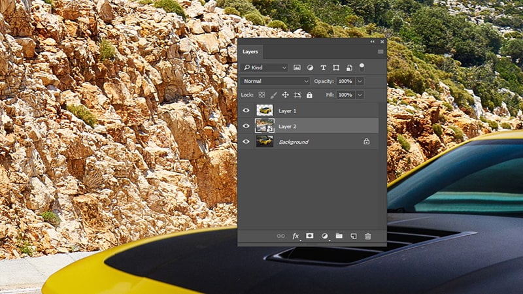The image size is (523, 294).
Task: Open the Opacity slider dropdown arrow
Action: click(x=360, y=81)
